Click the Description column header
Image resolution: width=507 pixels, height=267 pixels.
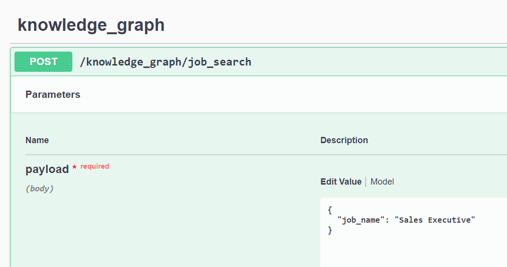click(x=344, y=140)
